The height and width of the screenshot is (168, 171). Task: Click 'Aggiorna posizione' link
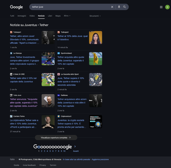(100, 159)
